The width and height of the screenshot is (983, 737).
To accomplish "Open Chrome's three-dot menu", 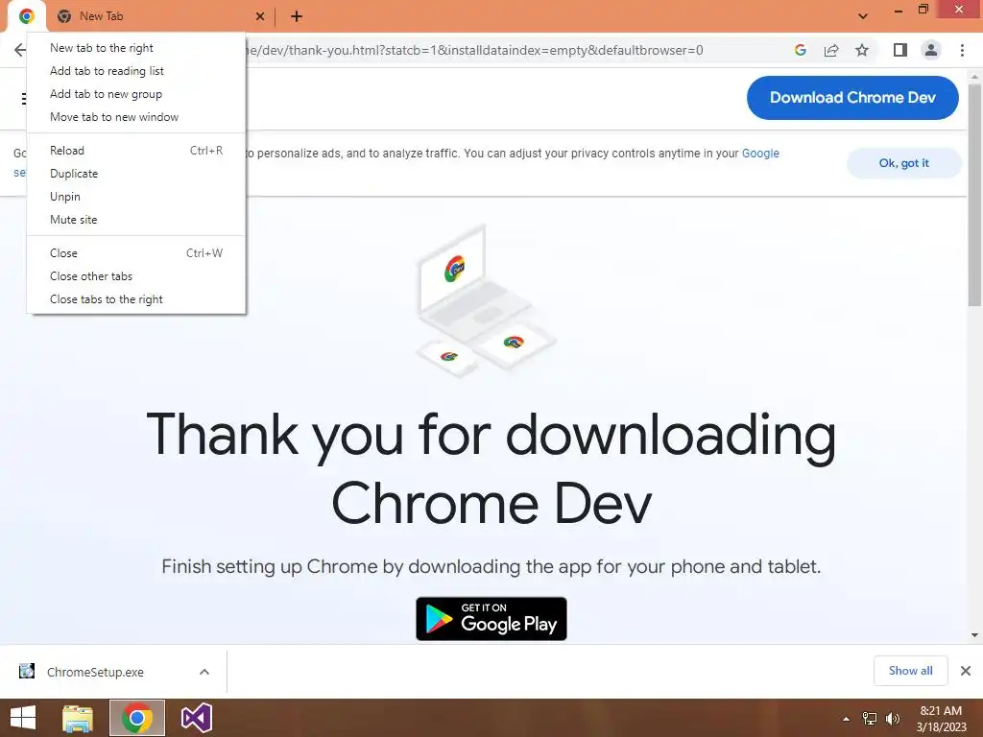I will click(x=962, y=50).
